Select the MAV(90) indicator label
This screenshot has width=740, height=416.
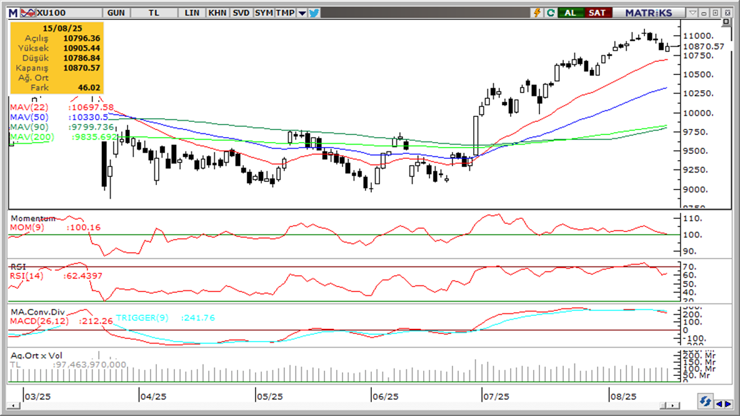click(29, 127)
